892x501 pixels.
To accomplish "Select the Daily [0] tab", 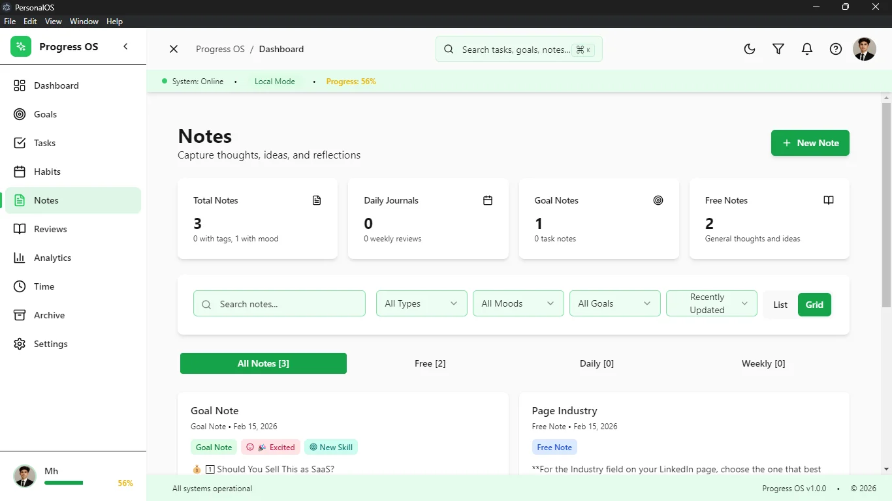I will pyautogui.click(x=597, y=363).
